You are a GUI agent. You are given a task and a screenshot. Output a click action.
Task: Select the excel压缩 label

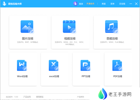pos(54,76)
